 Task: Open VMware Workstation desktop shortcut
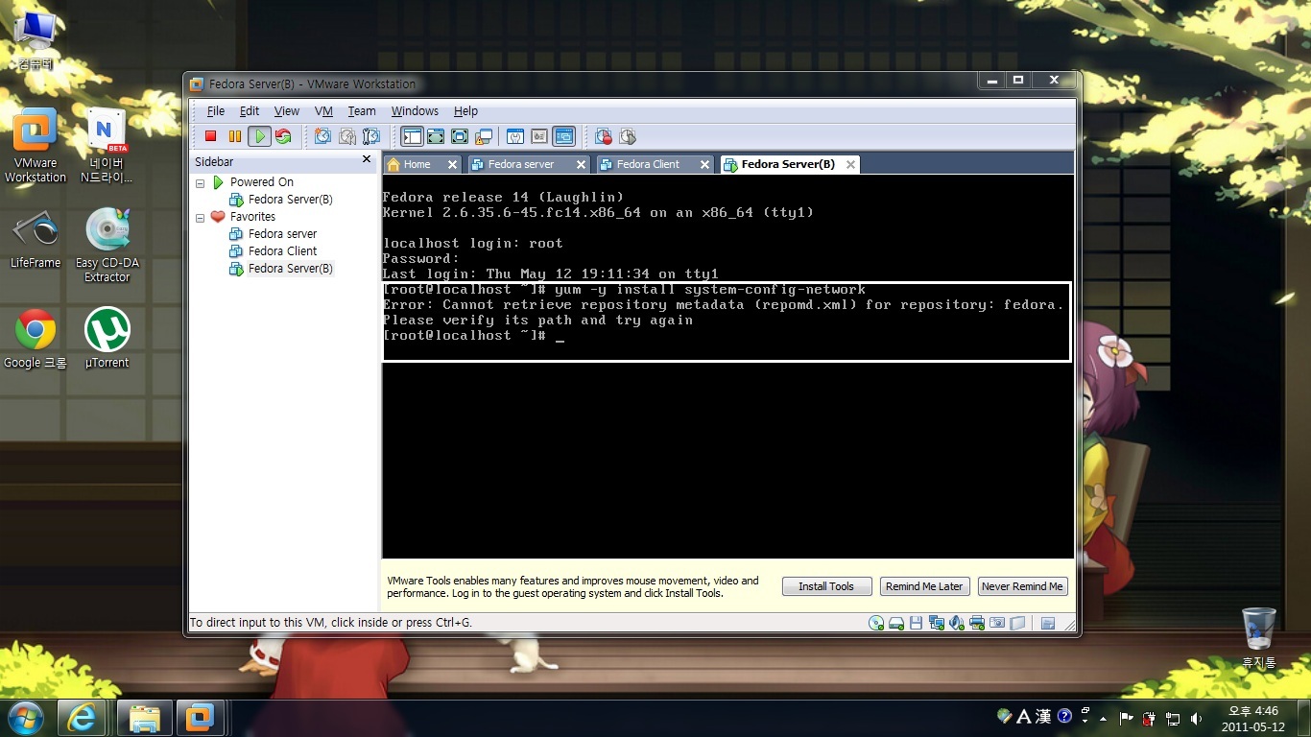point(36,145)
